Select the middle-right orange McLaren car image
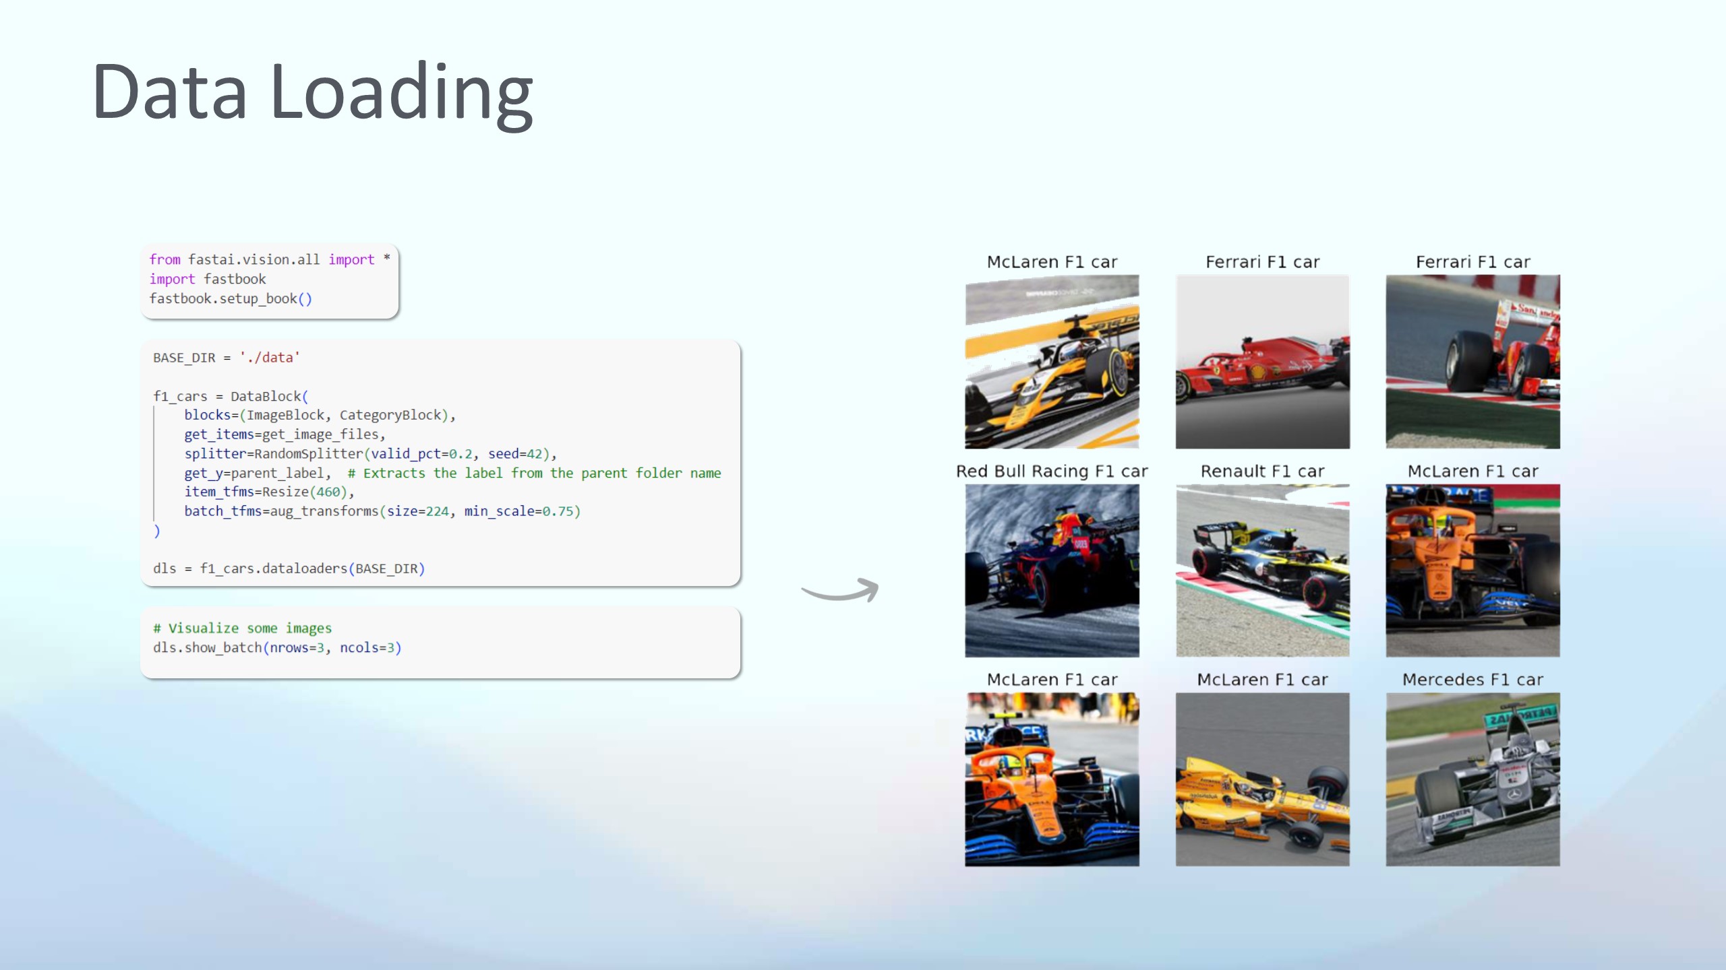 1472,570
